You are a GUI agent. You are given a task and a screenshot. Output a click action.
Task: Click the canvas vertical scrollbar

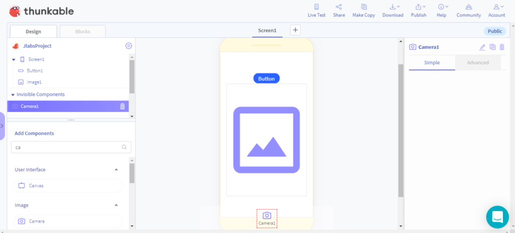pos(400,131)
